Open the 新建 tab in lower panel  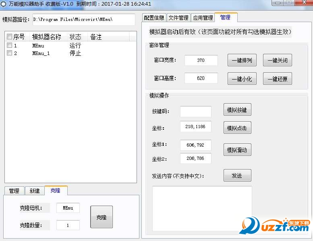coord(35,191)
